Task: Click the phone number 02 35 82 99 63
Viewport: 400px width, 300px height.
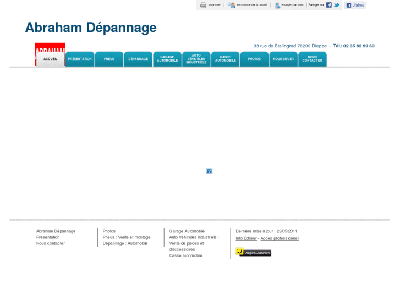Action: click(359, 46)
